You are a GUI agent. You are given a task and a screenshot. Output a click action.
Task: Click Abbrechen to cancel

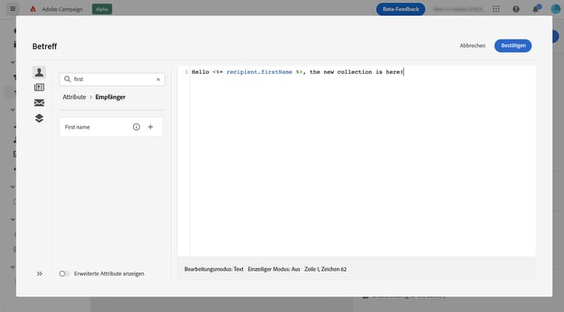(472, 46)
